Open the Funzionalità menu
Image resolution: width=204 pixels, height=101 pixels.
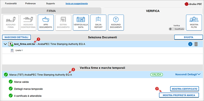[x=11, y=4]
